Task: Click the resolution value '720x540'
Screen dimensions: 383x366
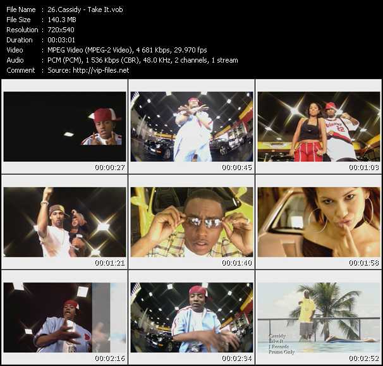Action: coord(61,30)
